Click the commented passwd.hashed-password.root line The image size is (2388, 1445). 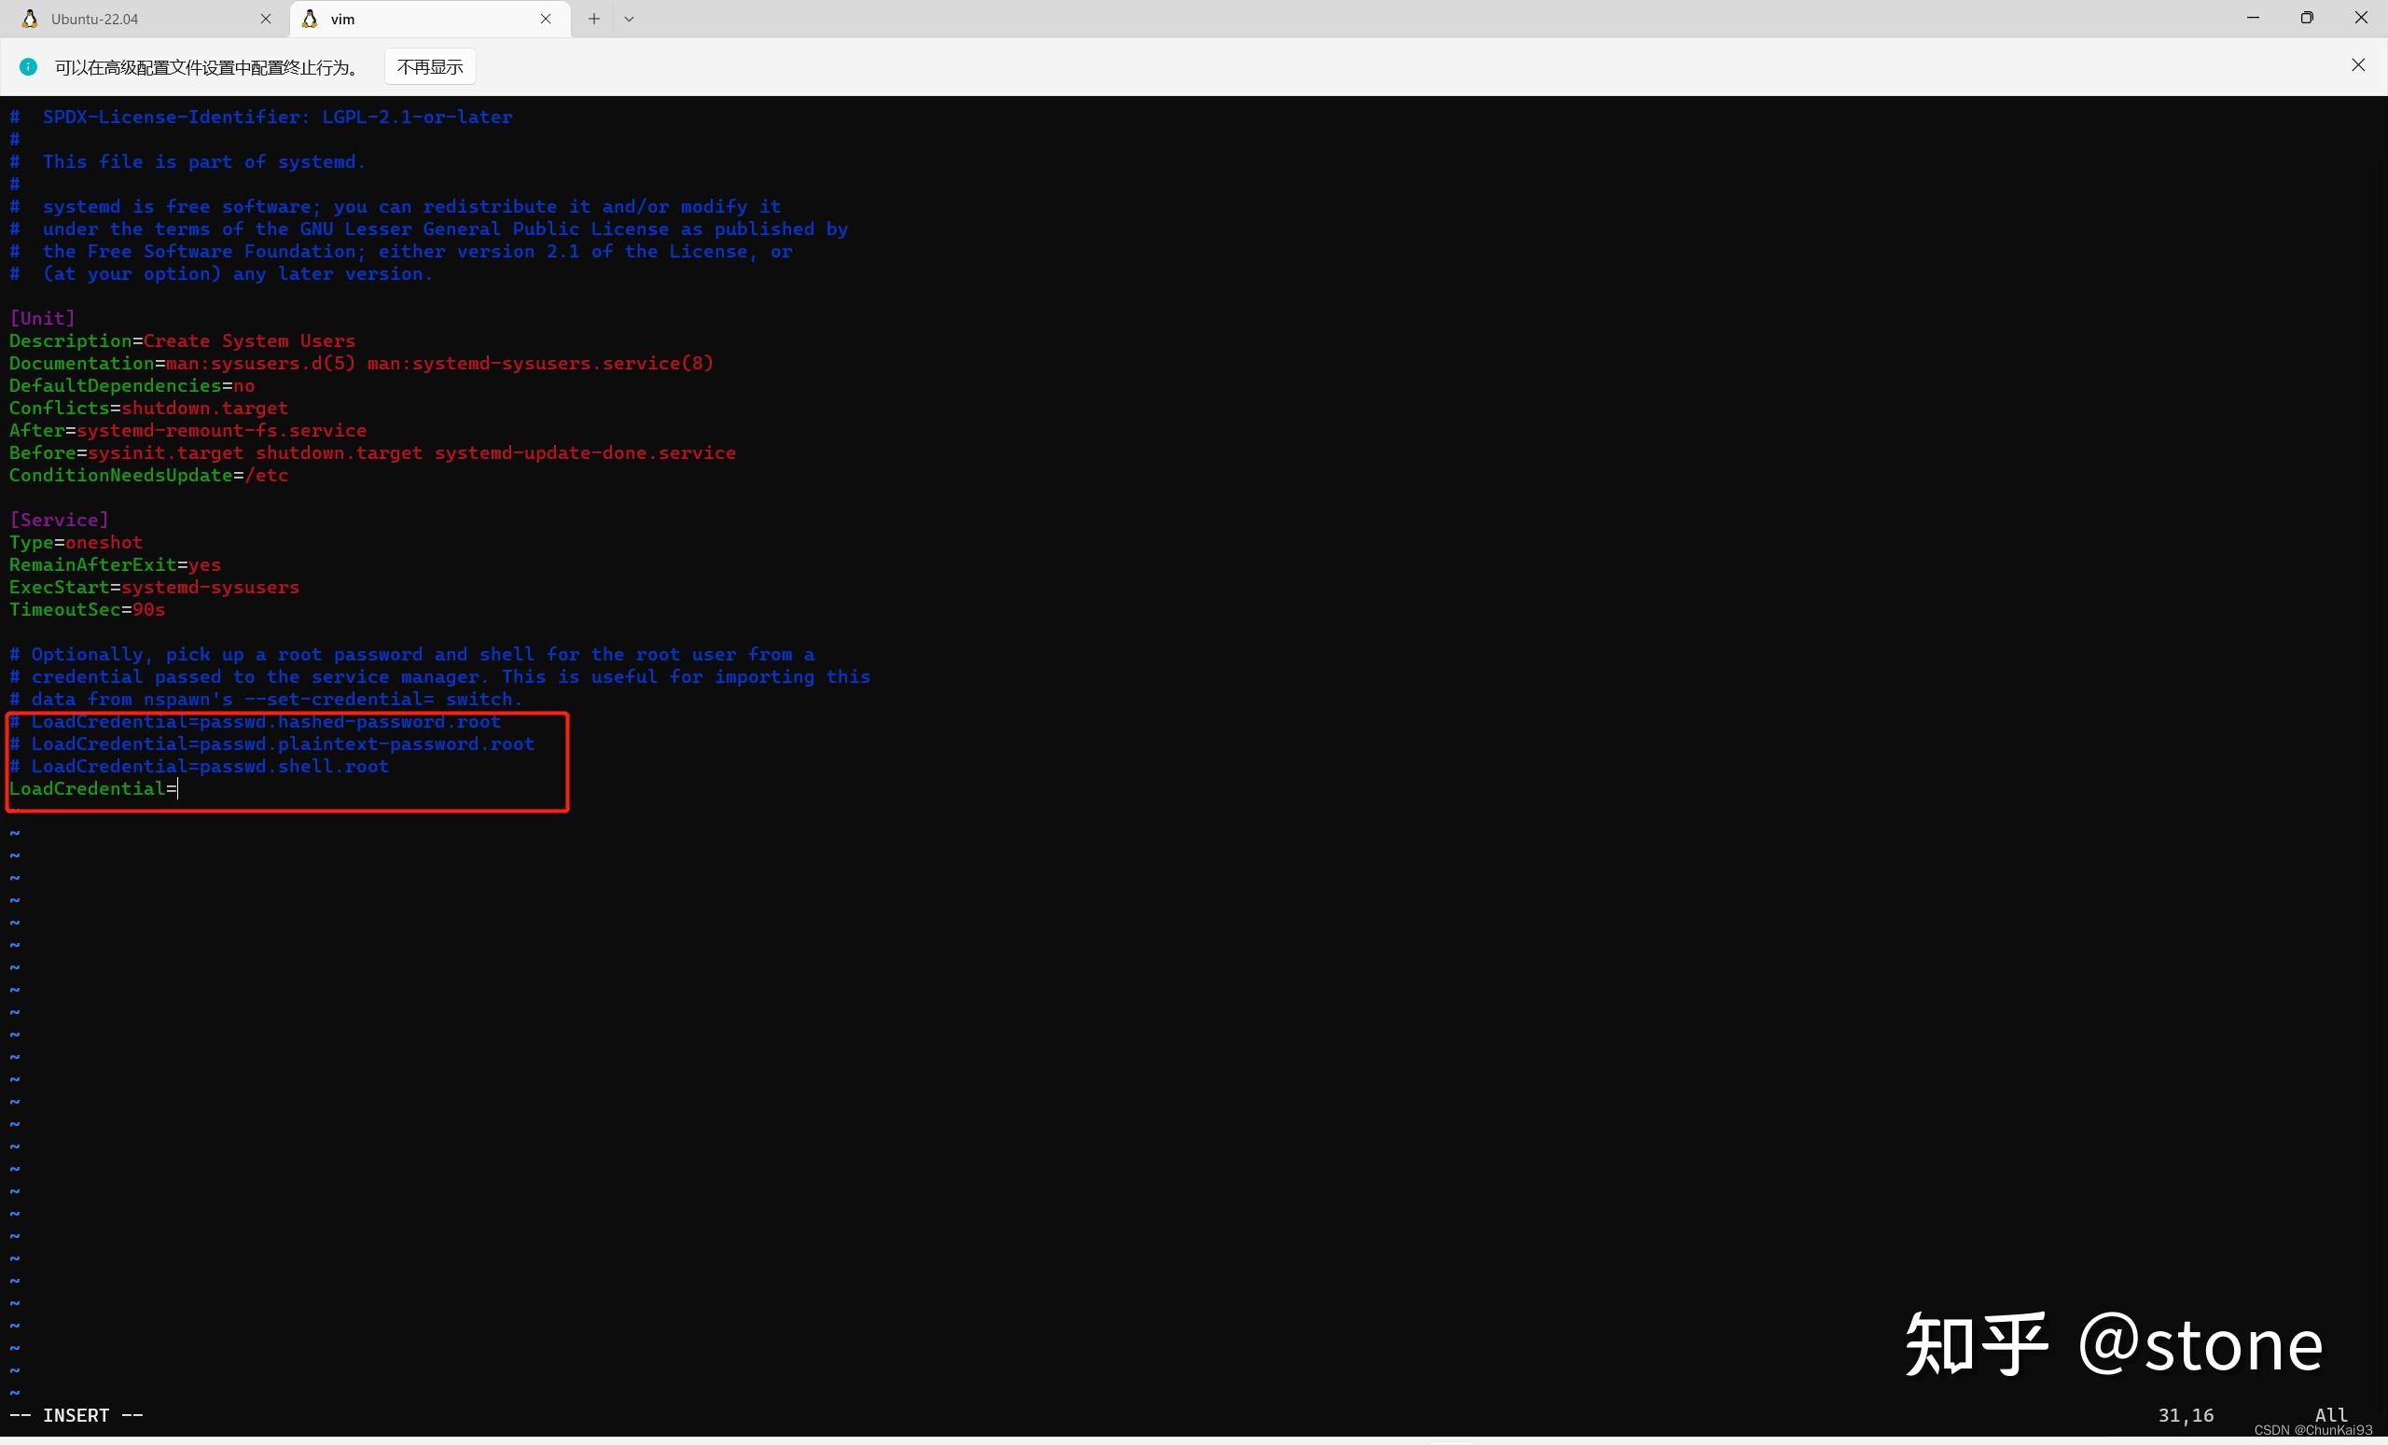pos(255,721)
